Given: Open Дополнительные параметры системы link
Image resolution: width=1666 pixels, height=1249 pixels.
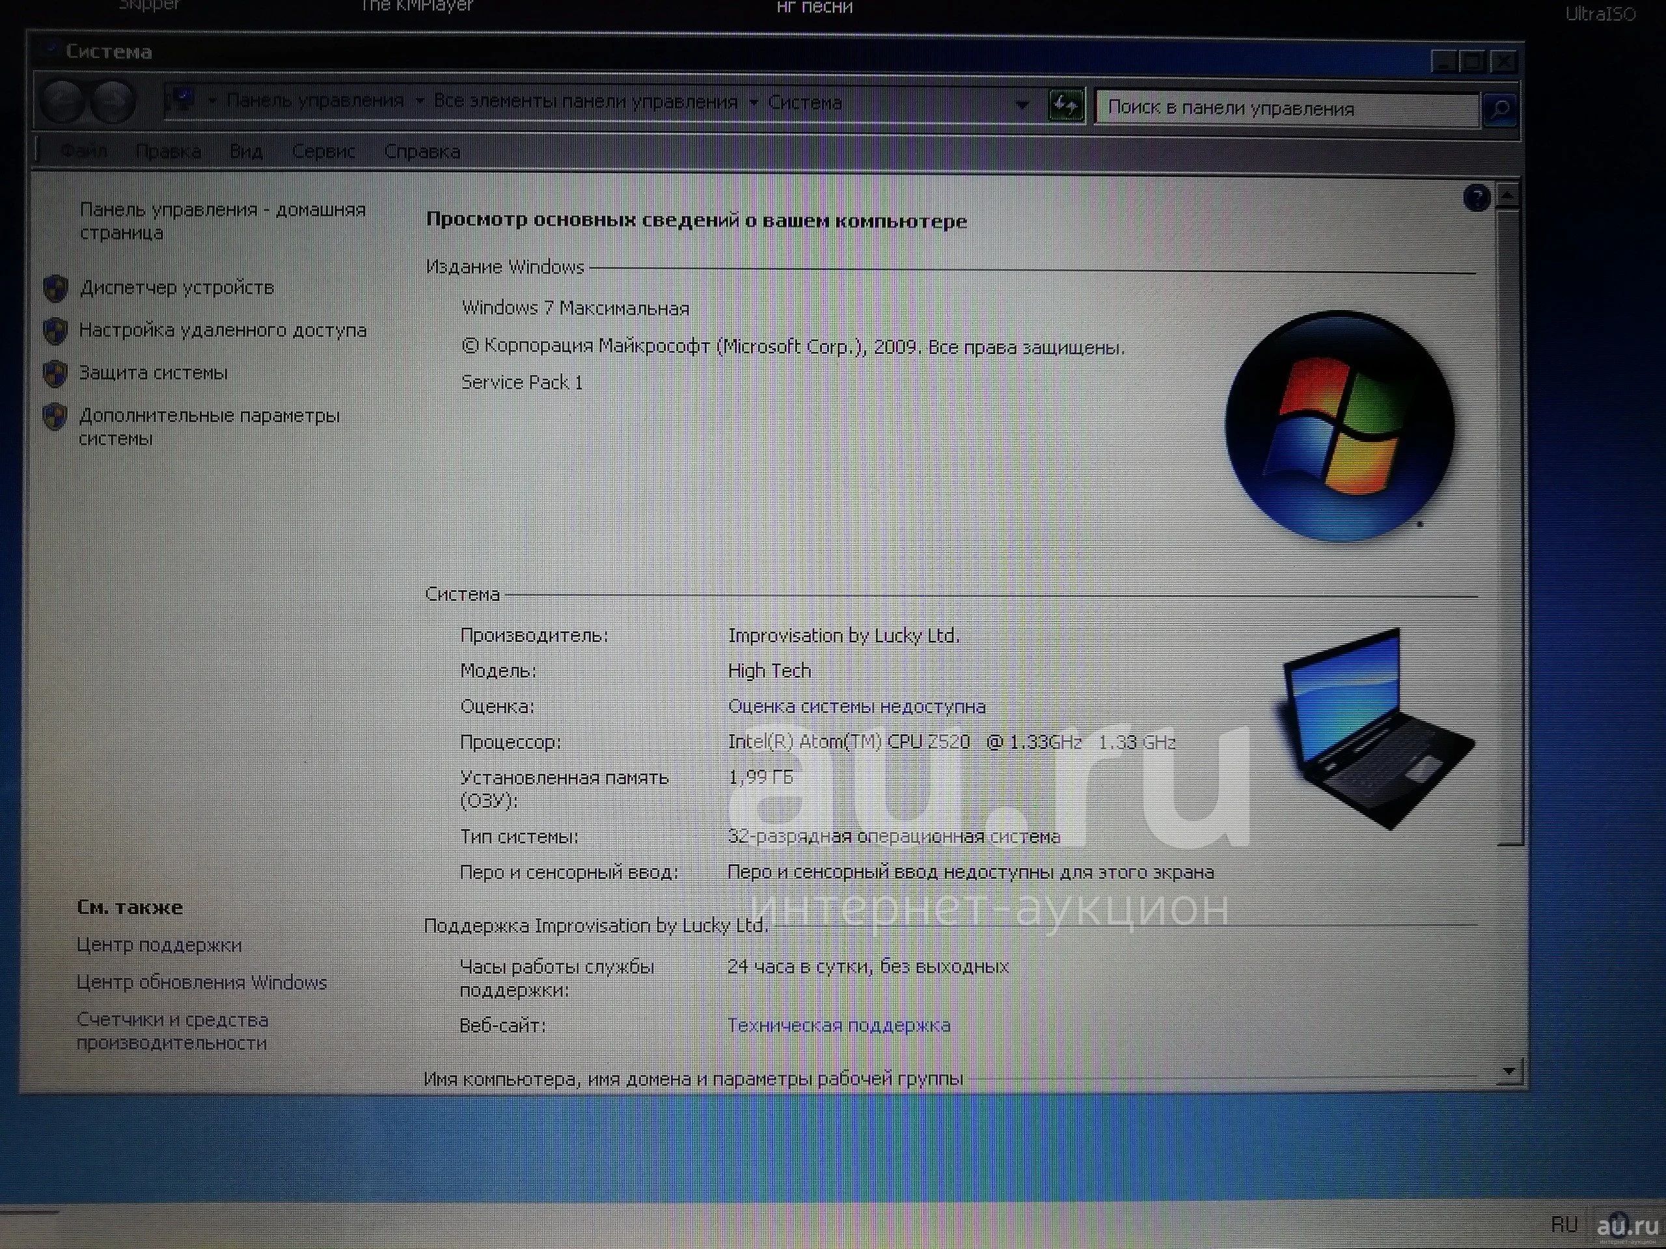Looking at the screenshot, I should tap(210, 427).
